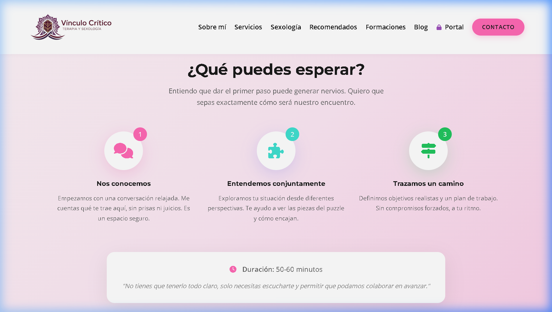Screen dimensions: 552x312
Task: Click the Vínculo Crítico logo
Action: [71, 27]
